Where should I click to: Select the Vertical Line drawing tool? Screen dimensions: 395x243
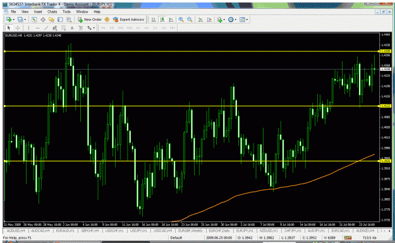[28, 28]
